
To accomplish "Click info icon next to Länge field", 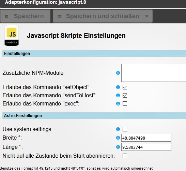I will tap(118, 147).
